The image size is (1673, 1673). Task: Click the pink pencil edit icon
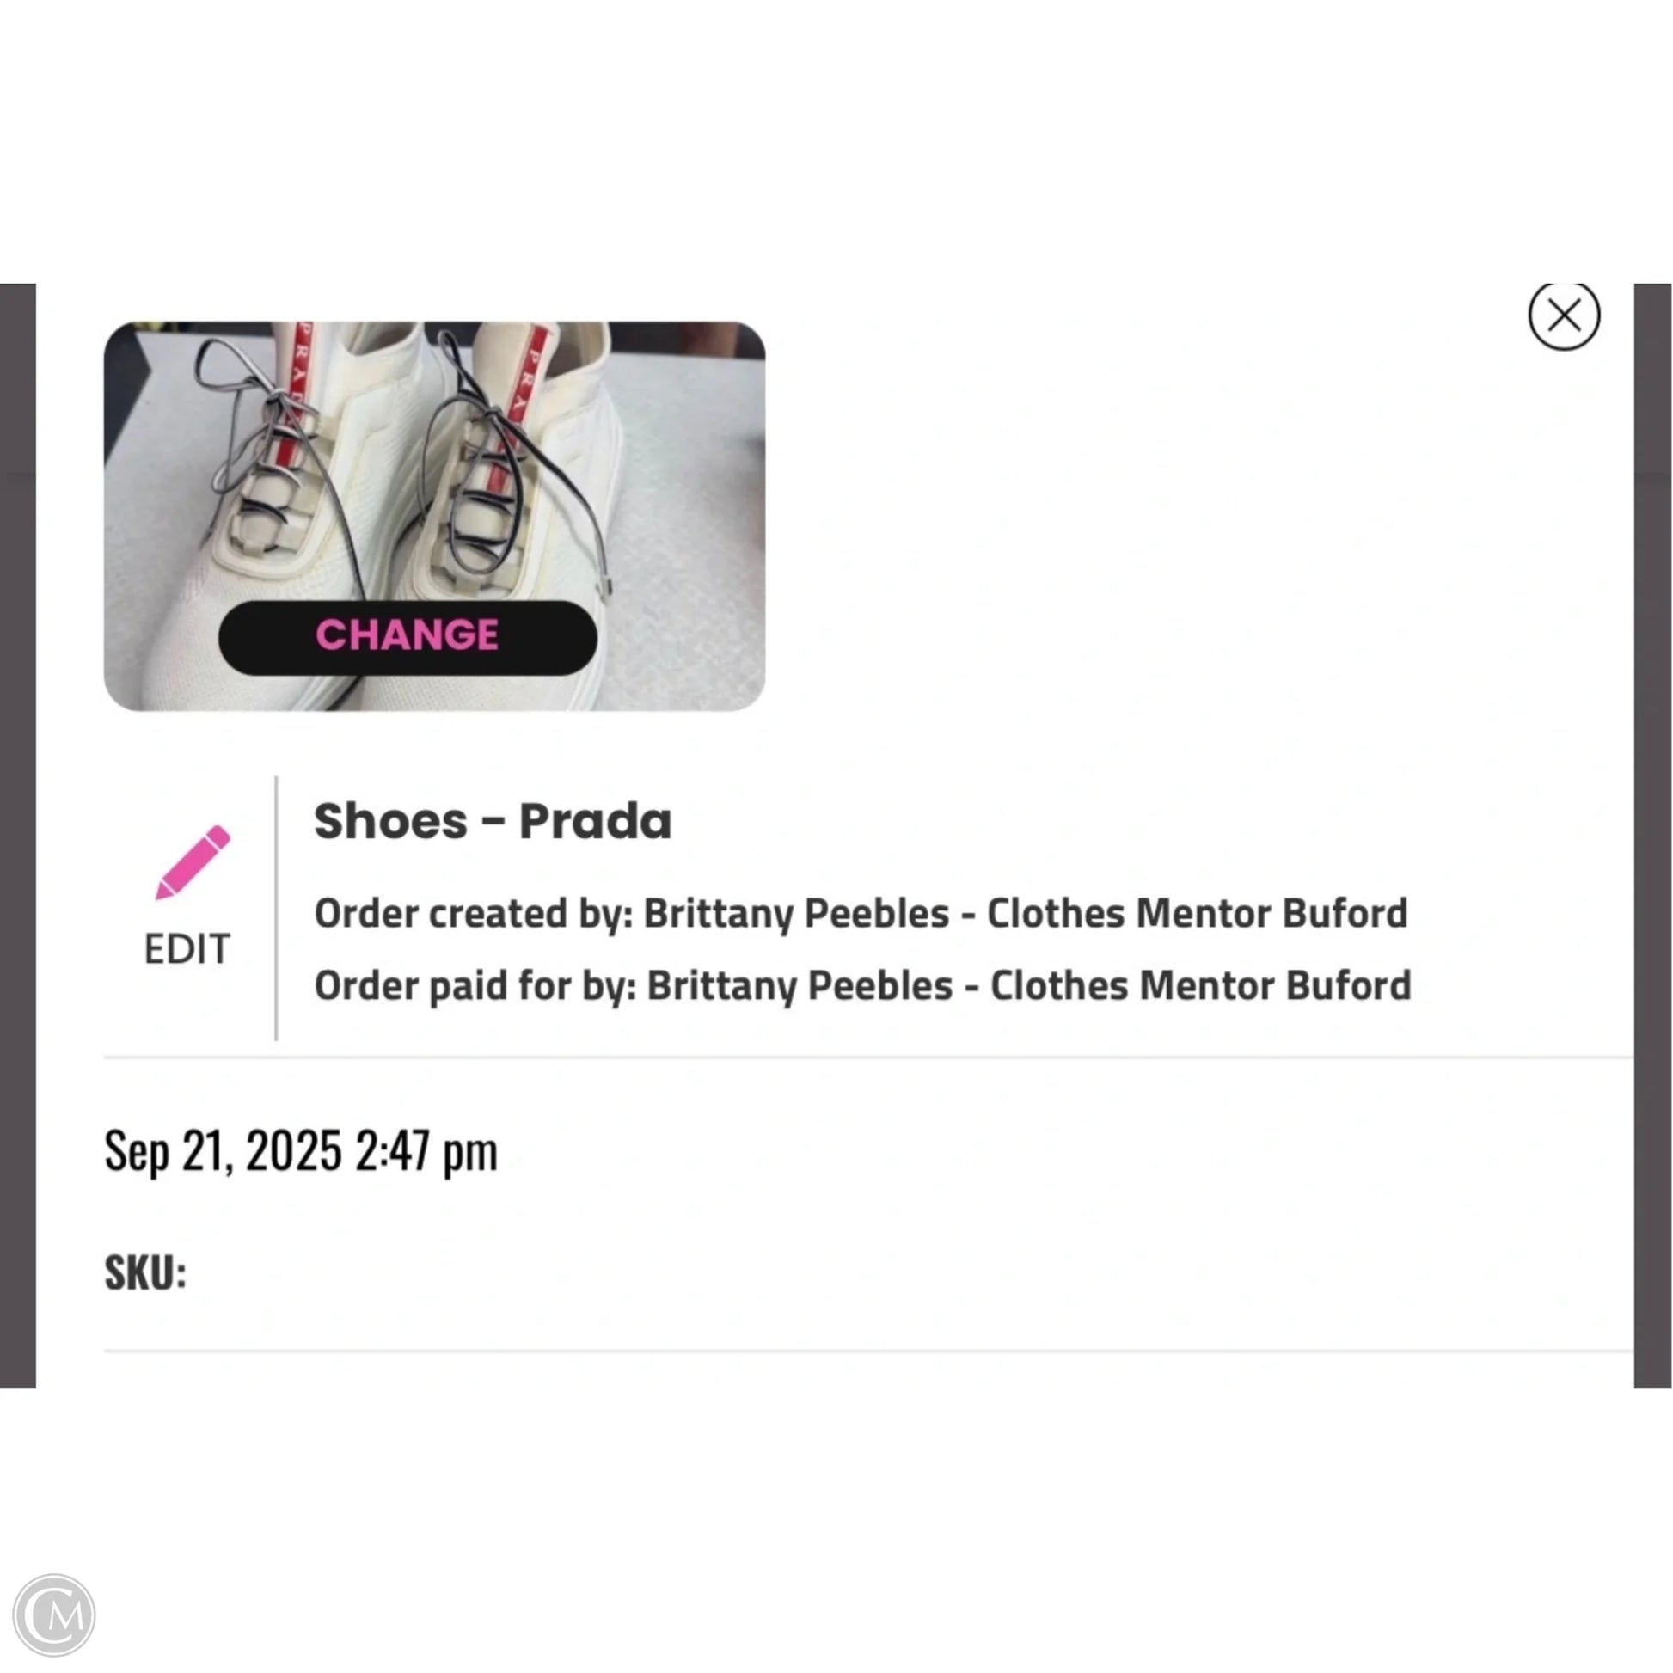(x=193, y=862)
